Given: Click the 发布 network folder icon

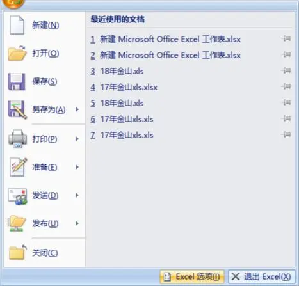Looking at the screenshot, I should click(x=17, y=223).
